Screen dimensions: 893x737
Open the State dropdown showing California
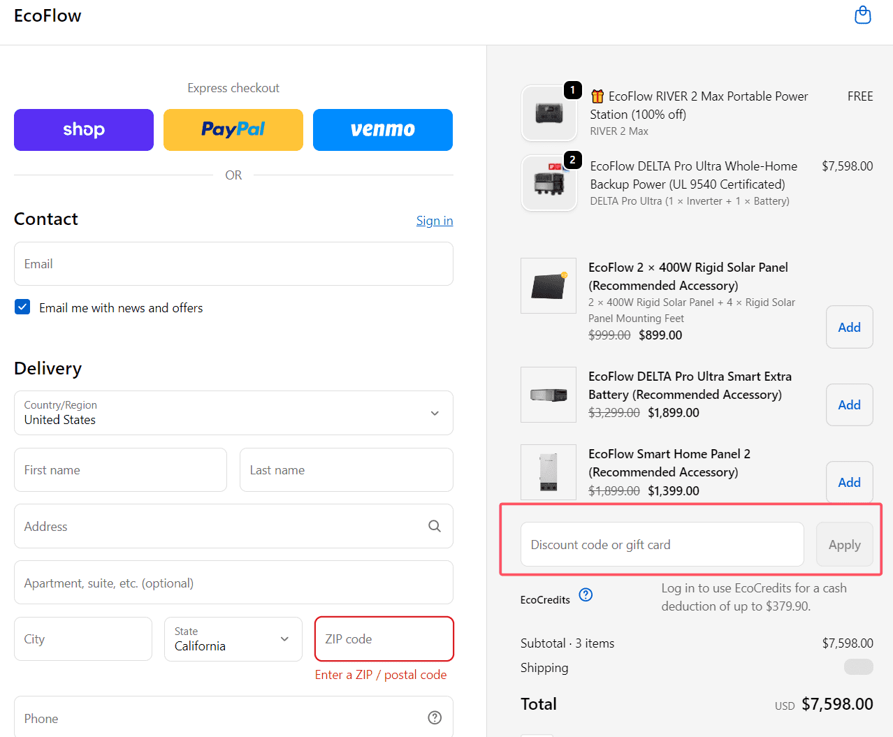pyautogui.click(x=233, y=639)
